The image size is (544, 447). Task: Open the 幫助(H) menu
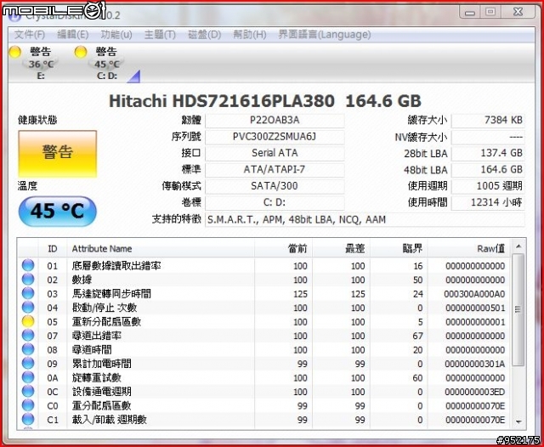[250, 35]
